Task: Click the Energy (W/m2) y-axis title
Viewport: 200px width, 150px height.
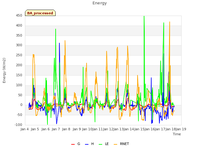Action: [x=4, y=70]
